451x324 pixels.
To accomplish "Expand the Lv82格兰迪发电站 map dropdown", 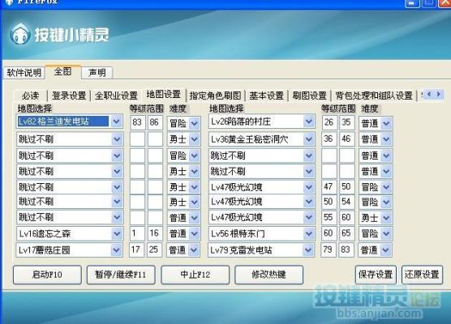I will click(117, 122).
